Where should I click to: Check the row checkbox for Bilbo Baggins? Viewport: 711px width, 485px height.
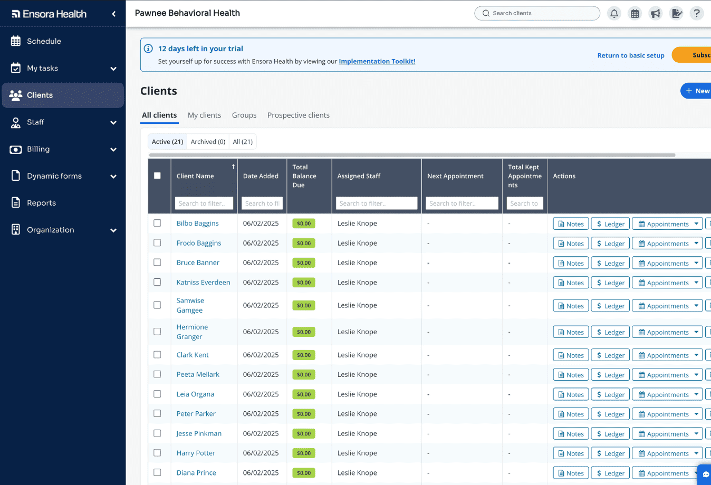tap(157, 223)
